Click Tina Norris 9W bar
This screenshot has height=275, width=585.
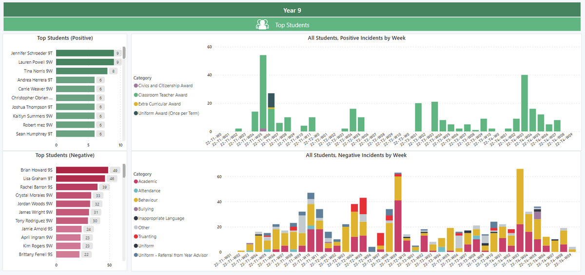coord(81,71)
